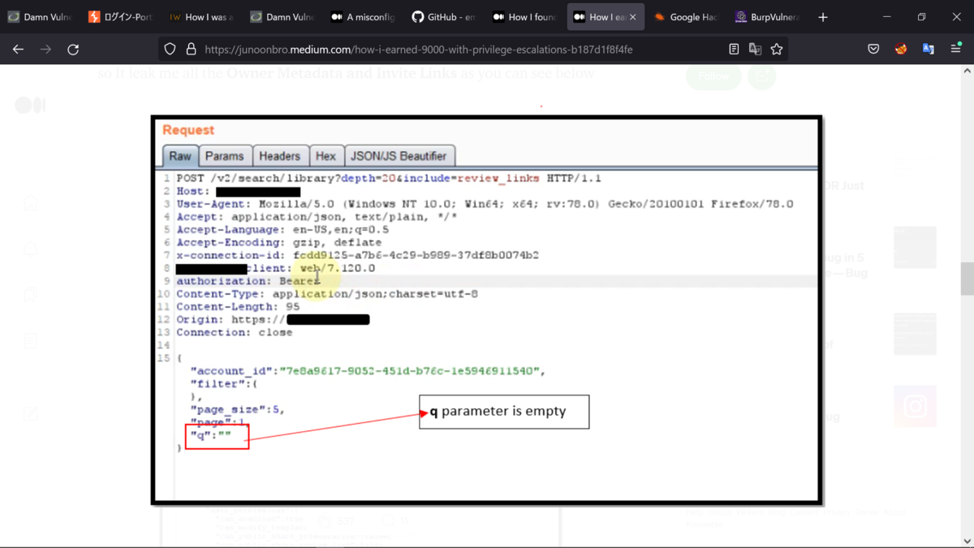Switch to the BurpVulnera tab

pos(766,17)
